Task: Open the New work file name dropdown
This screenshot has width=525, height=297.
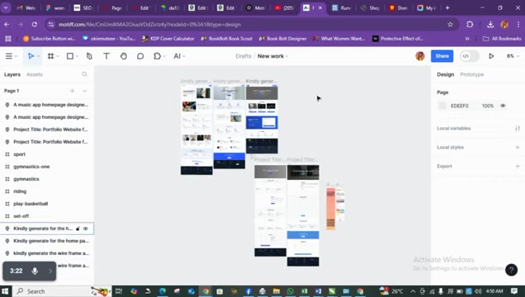Action: pos(272,56)
